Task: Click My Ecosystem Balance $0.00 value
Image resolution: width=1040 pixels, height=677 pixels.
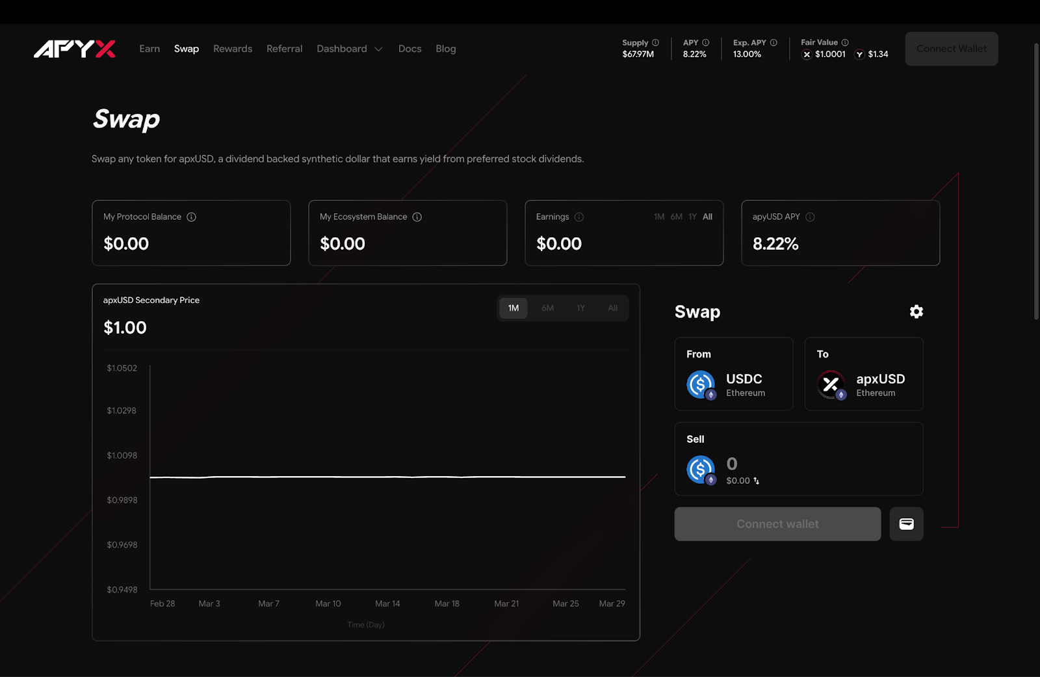Action: click(x=343, y=244)
